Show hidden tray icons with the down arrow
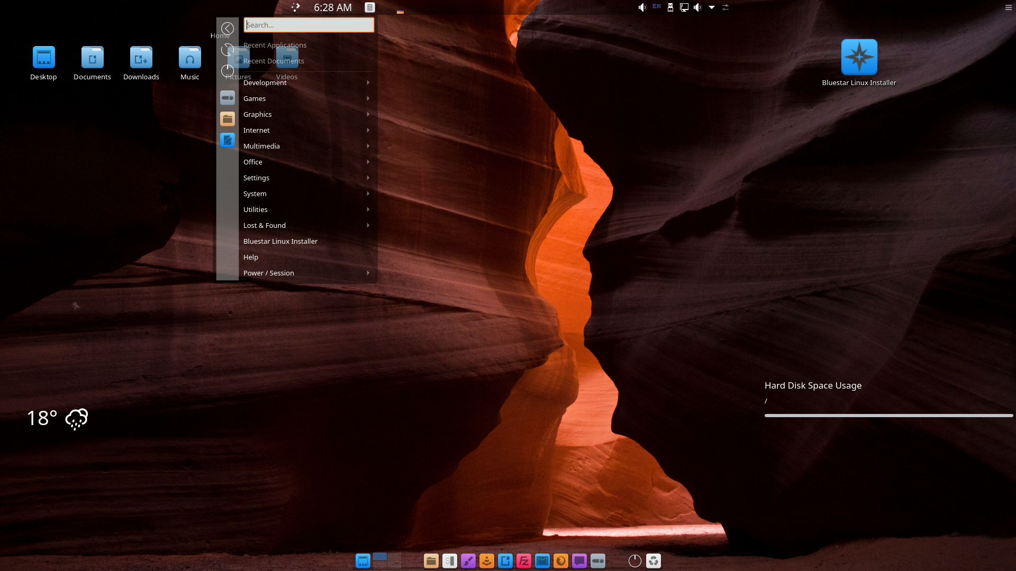 (712, 7)
